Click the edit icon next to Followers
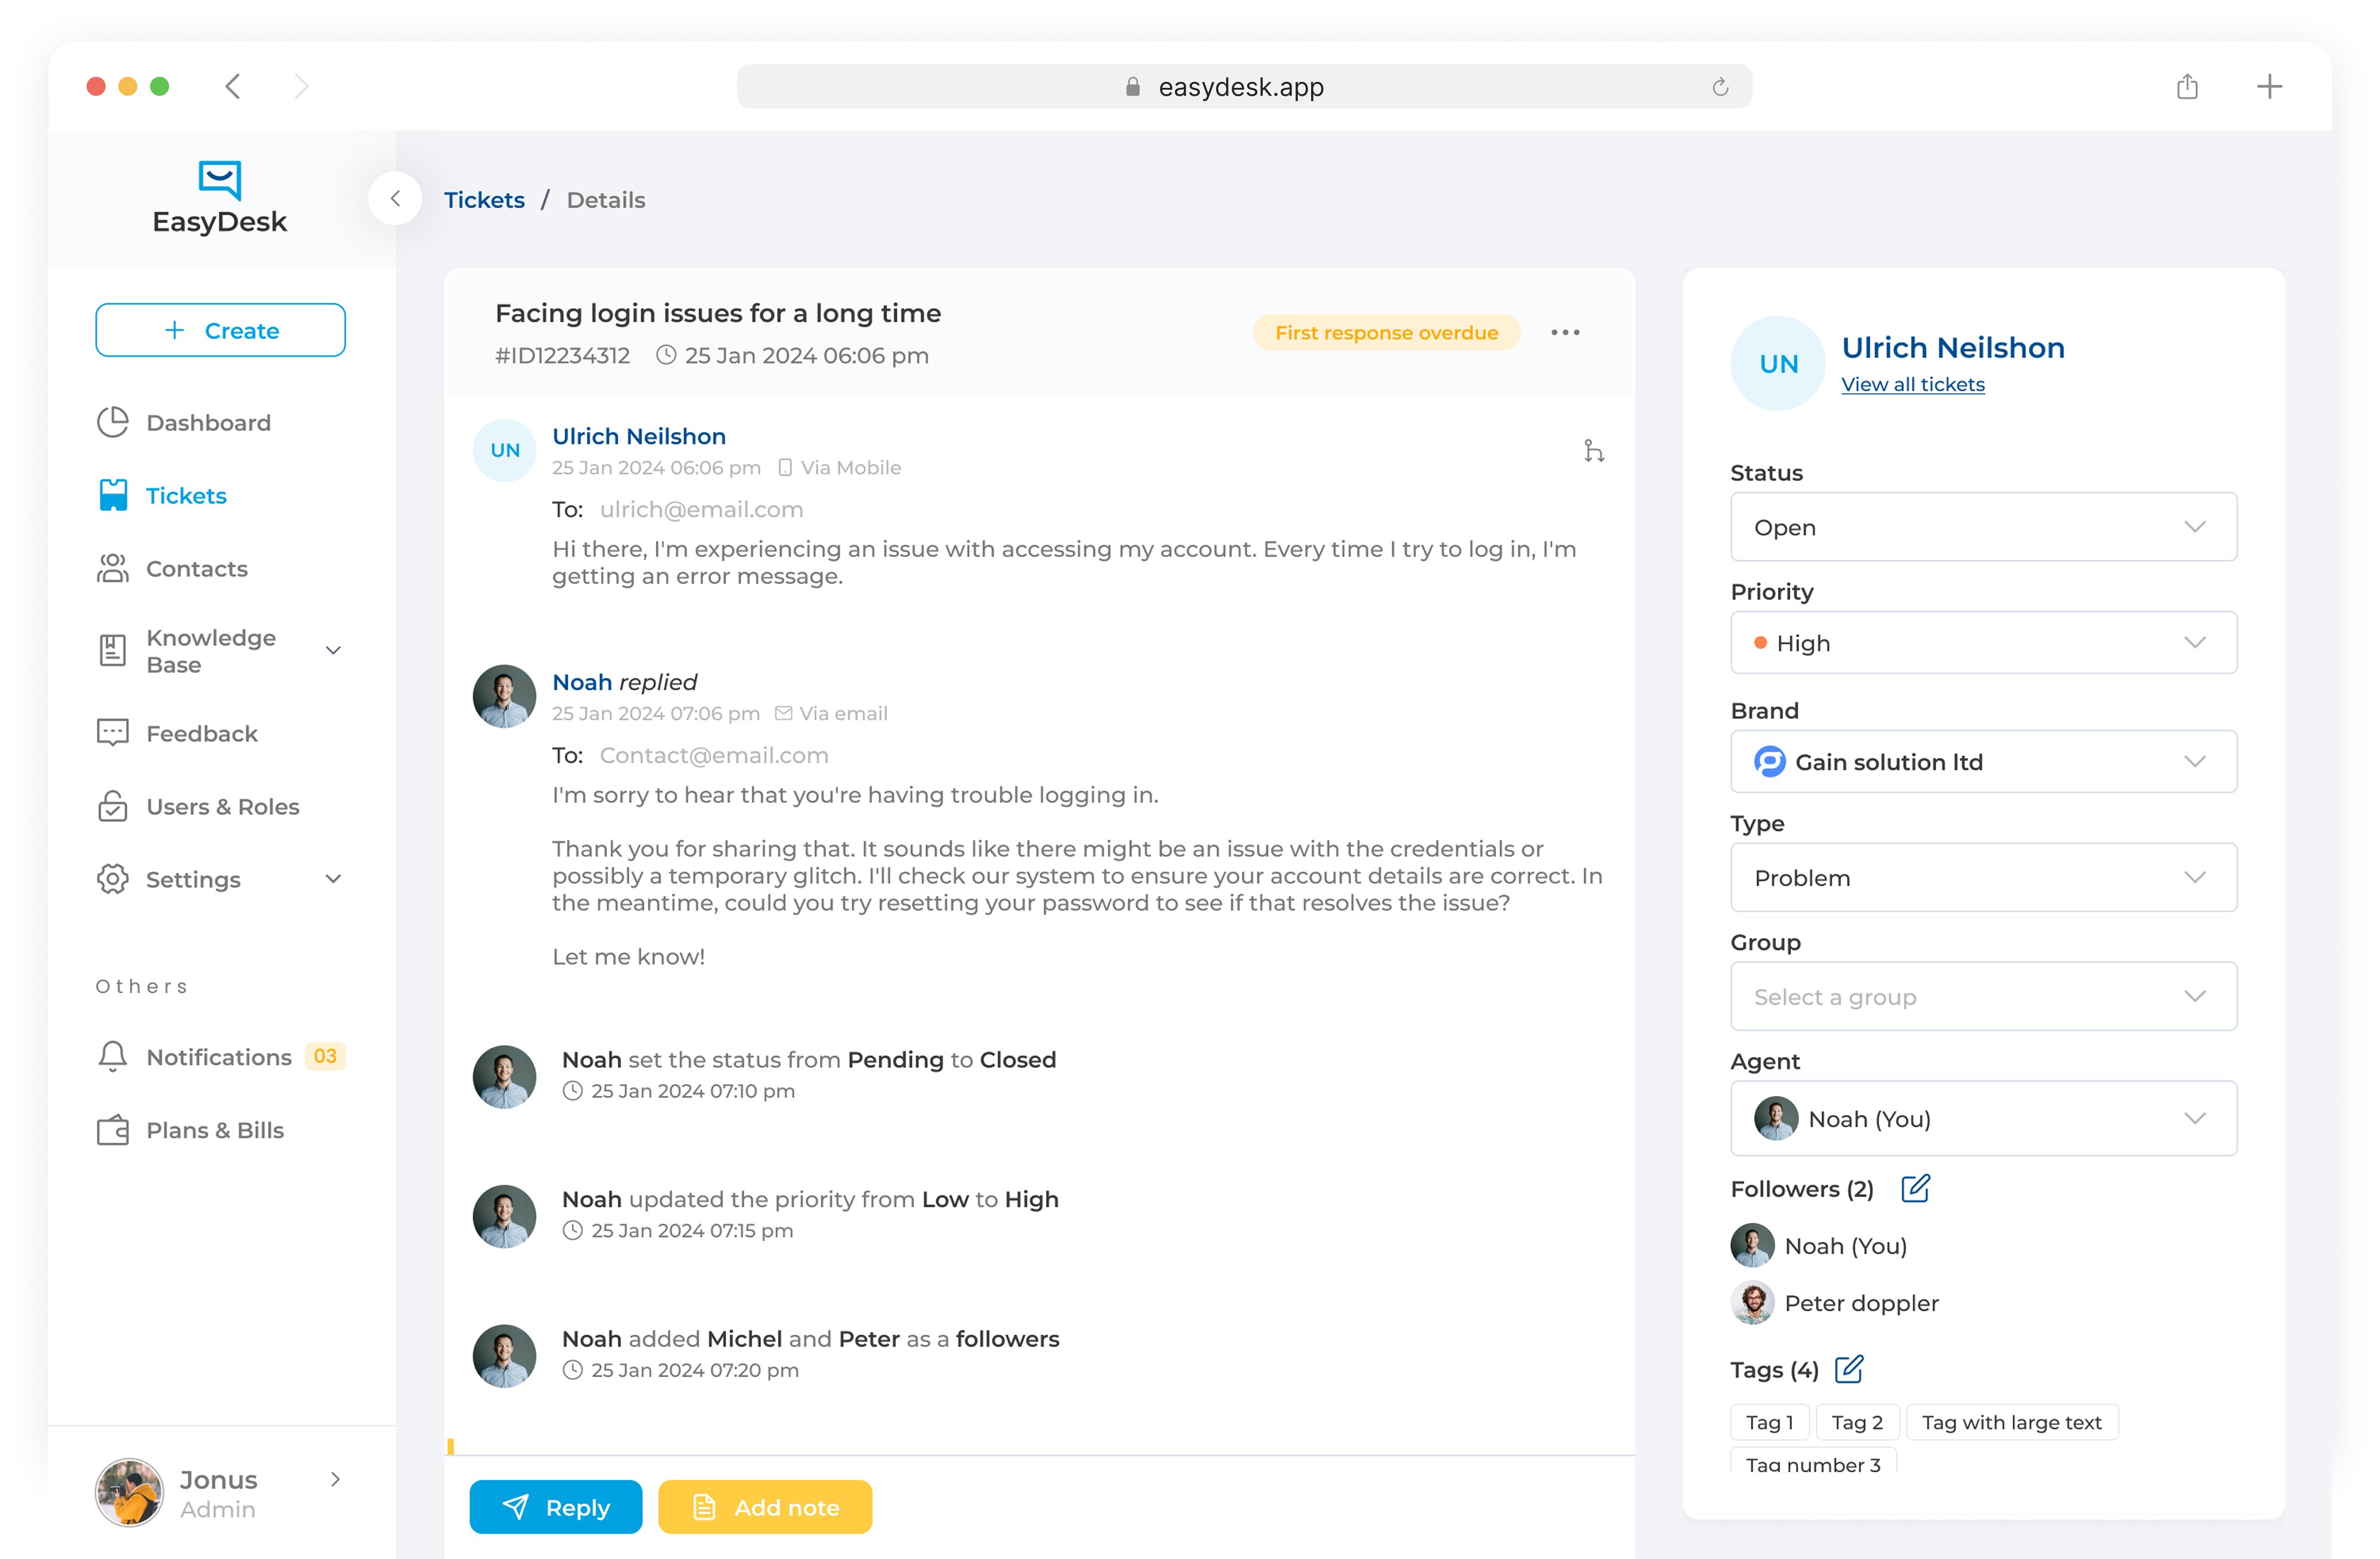The height and width of the screenshot is (1559, 2380). tap(1915, 1188)
